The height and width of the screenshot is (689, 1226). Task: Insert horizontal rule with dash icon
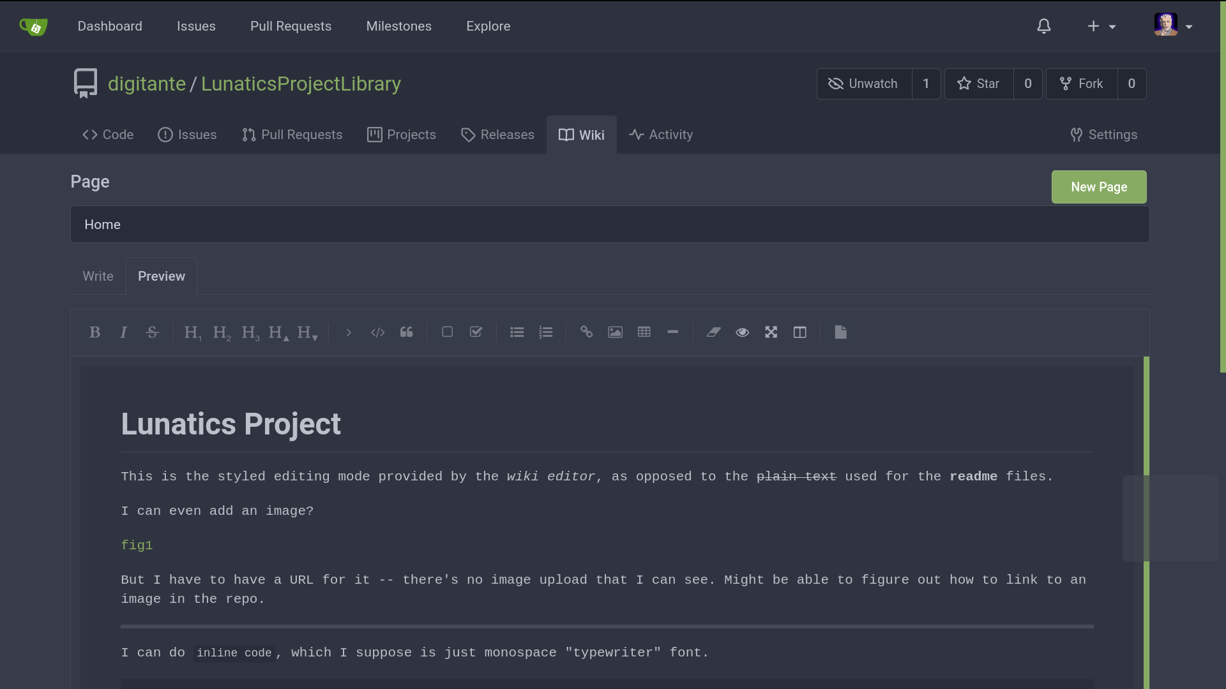pos(672,332)
